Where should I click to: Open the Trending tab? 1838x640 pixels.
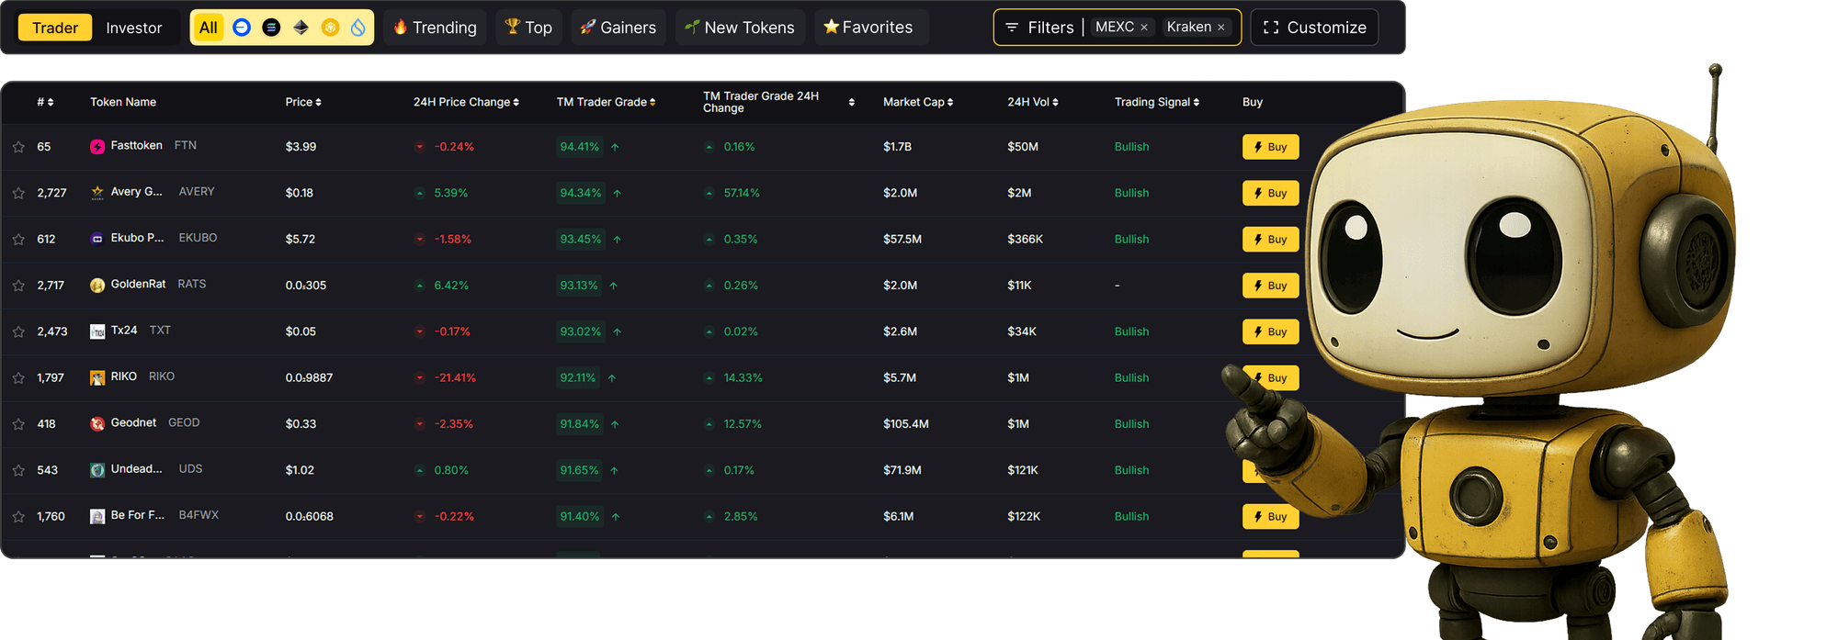(x=435, y=28)
